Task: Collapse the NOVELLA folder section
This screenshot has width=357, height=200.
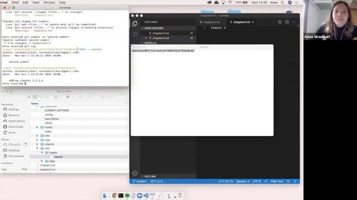Action: coord(150,43)
